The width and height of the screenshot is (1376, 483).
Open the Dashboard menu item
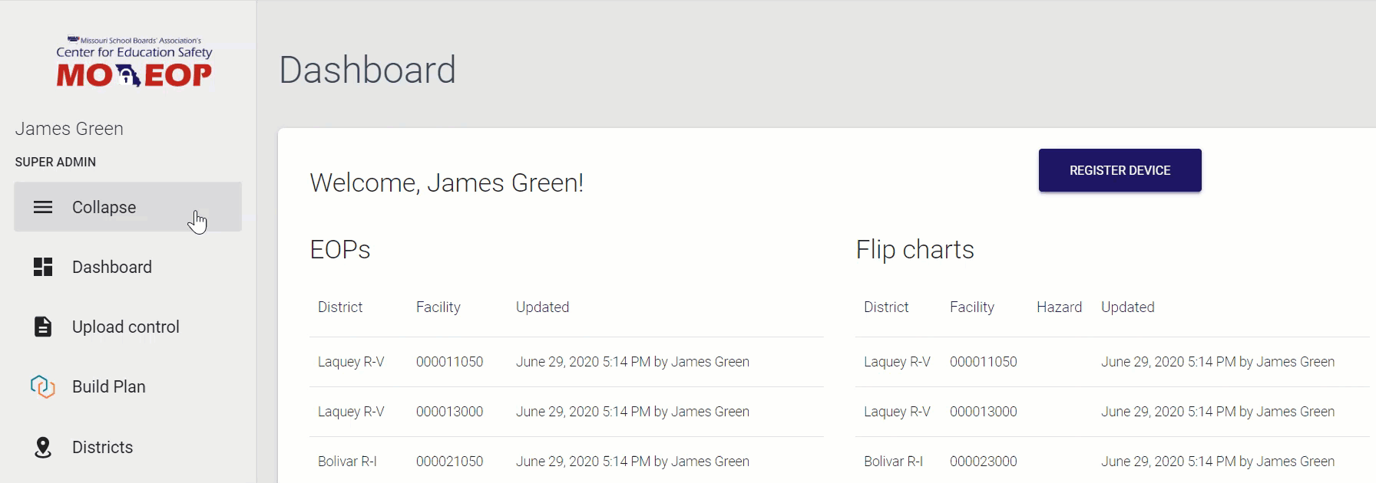[x=112, y=267]
